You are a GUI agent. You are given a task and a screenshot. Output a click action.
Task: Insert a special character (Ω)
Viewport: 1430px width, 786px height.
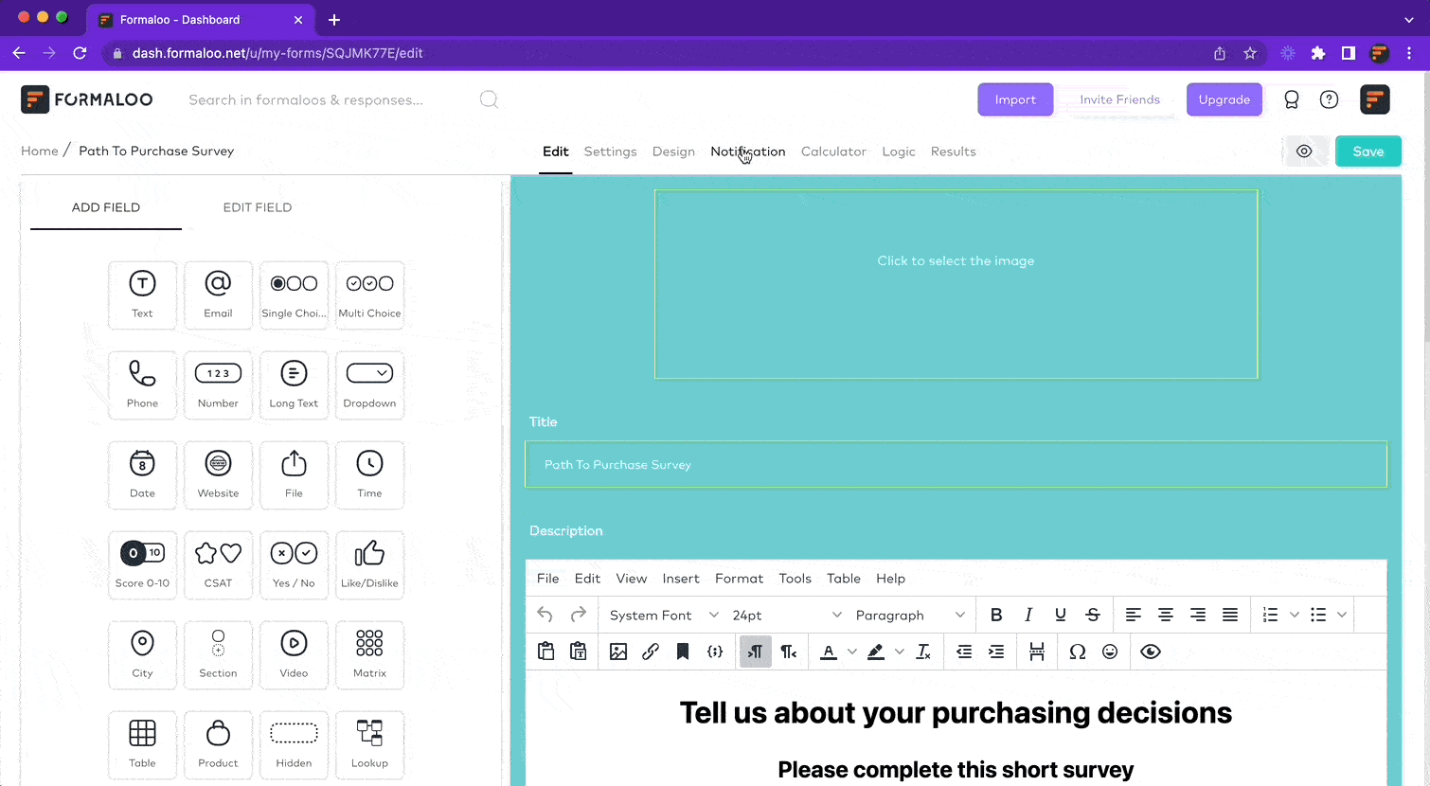pyautogui.click(x=1077, y=652)
